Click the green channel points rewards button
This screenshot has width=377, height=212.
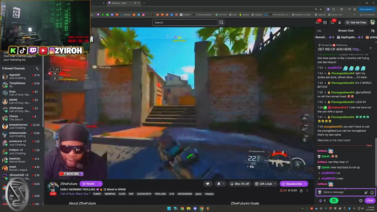334,201
